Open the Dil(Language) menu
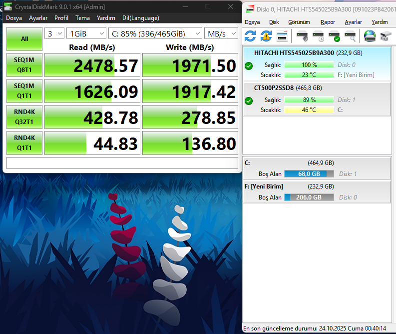396x334 pixels. click(x=141, y=18)
